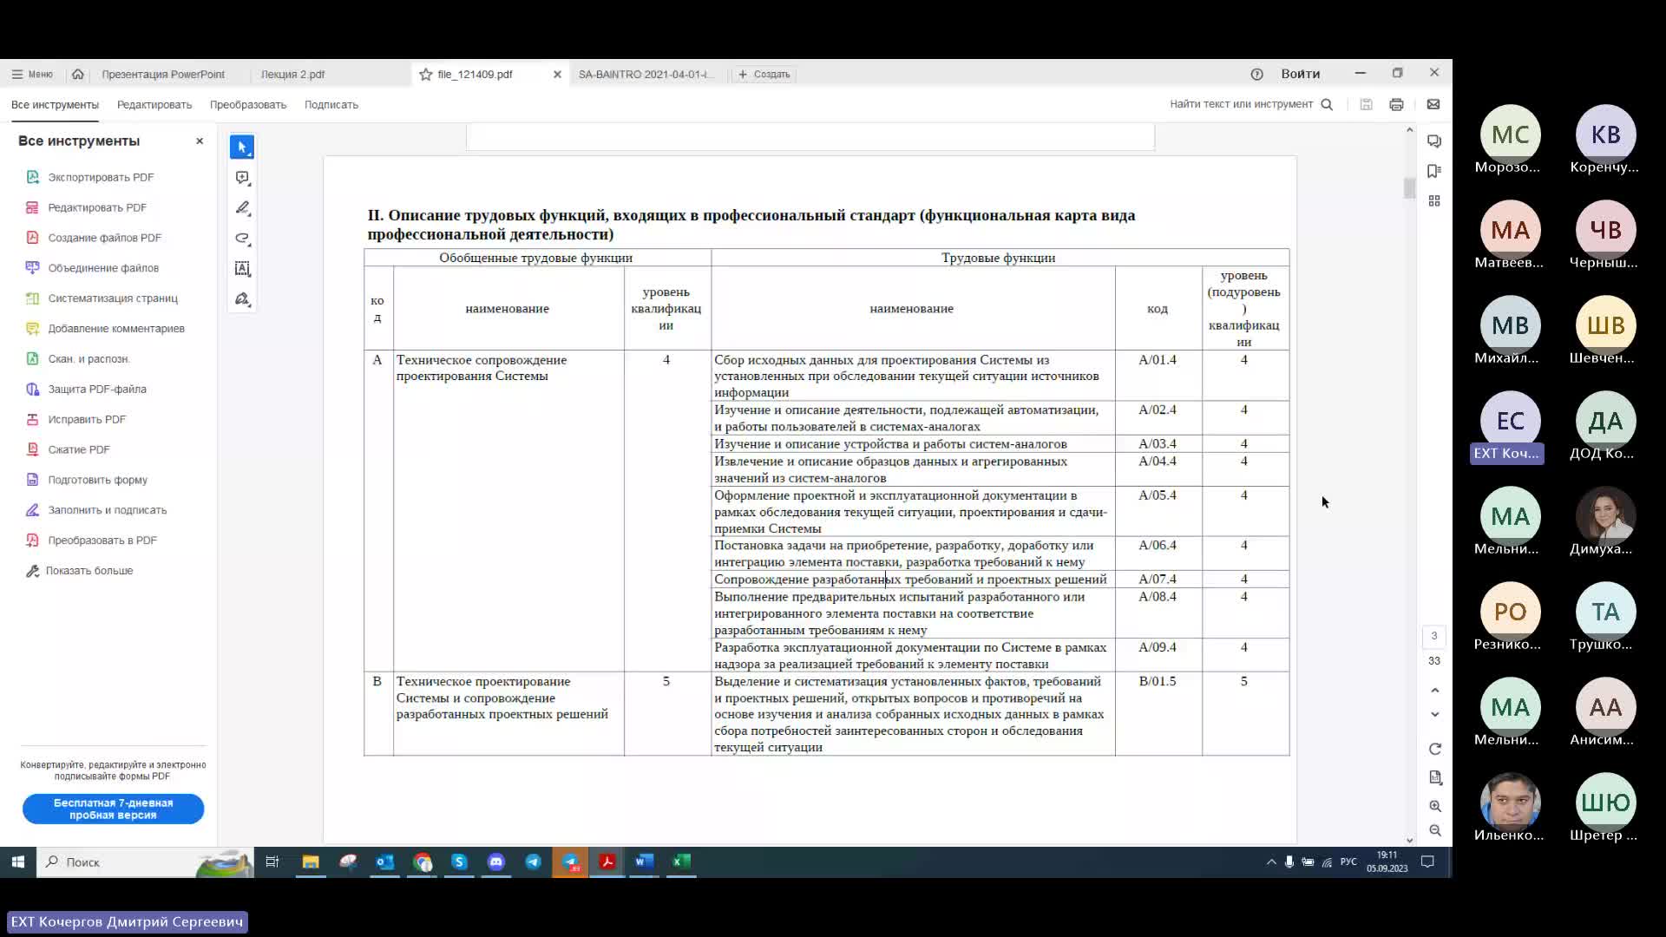Click Create new tab button
Viewport: 1666px width, 937px height.
pos(764,75)
